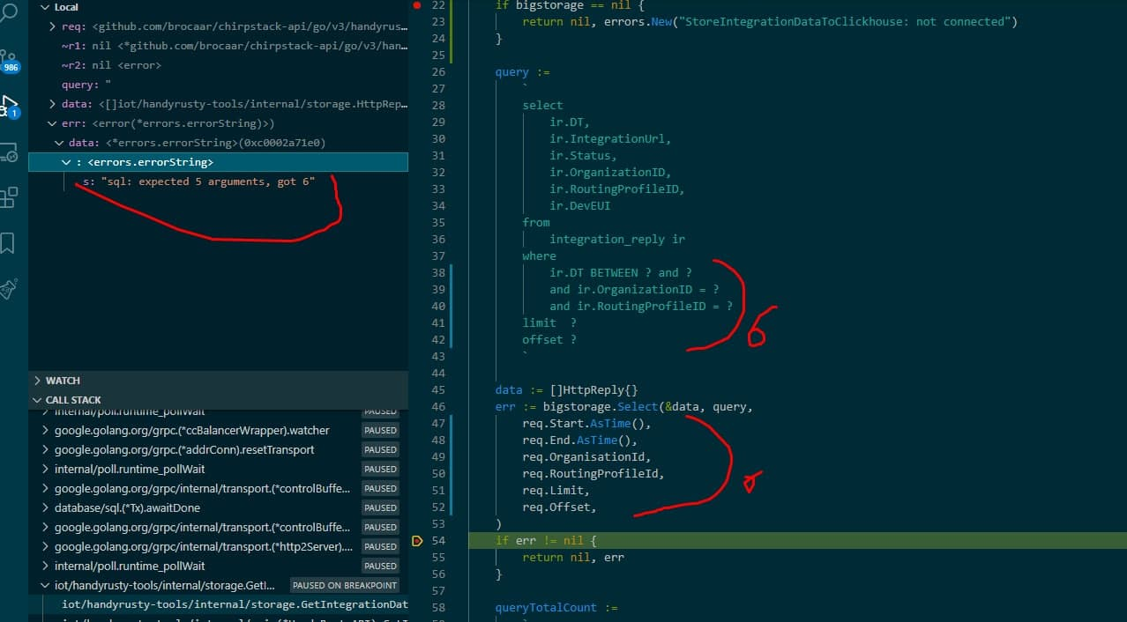Image resolution: width=1127 pixels, height=622 pixels.
Task: Click req.Start.AsTime() on line 47
Action: click(586, 423)
